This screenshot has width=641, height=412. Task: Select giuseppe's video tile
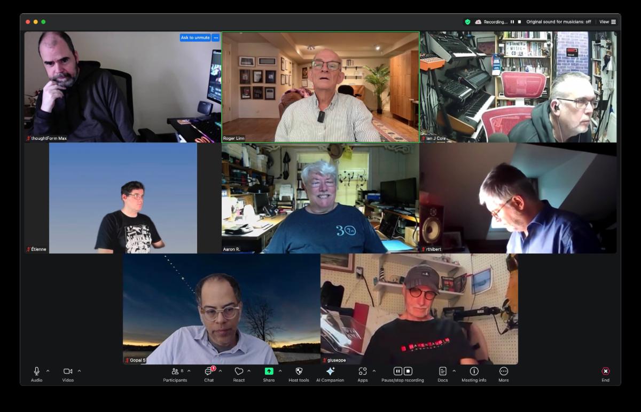419,309
